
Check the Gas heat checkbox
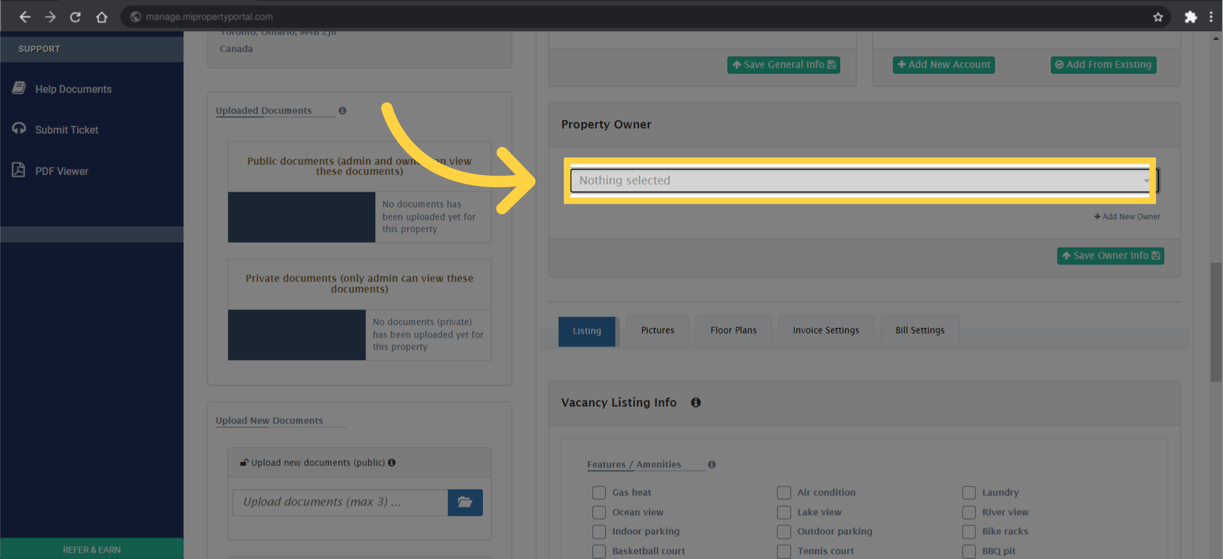(599, 493)
